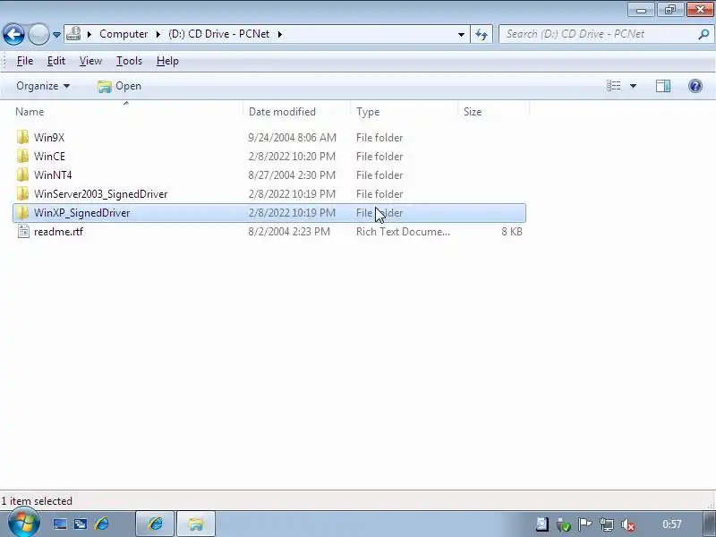Click date 9/24/2004 8:06 AM
Screen dimensions: 716x537
293,138
